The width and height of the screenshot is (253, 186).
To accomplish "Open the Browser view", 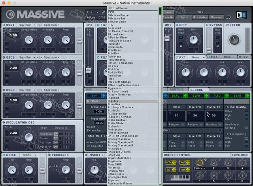I will pos(216,17).
